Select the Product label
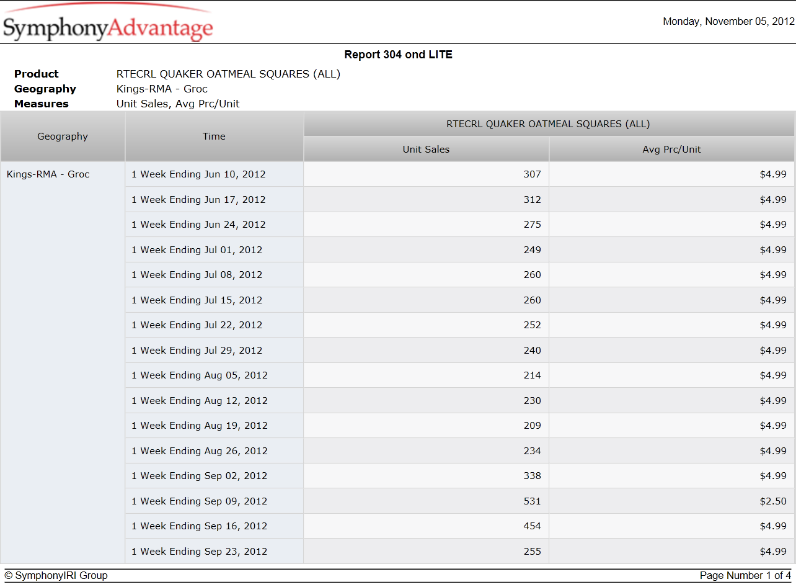 click(37, 74)
